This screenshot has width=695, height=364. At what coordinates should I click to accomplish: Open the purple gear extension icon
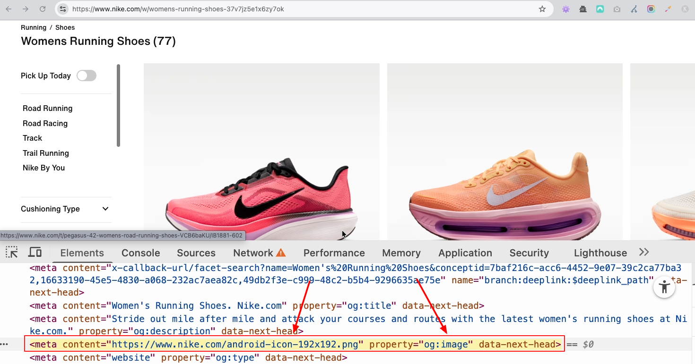click(566, 9)
